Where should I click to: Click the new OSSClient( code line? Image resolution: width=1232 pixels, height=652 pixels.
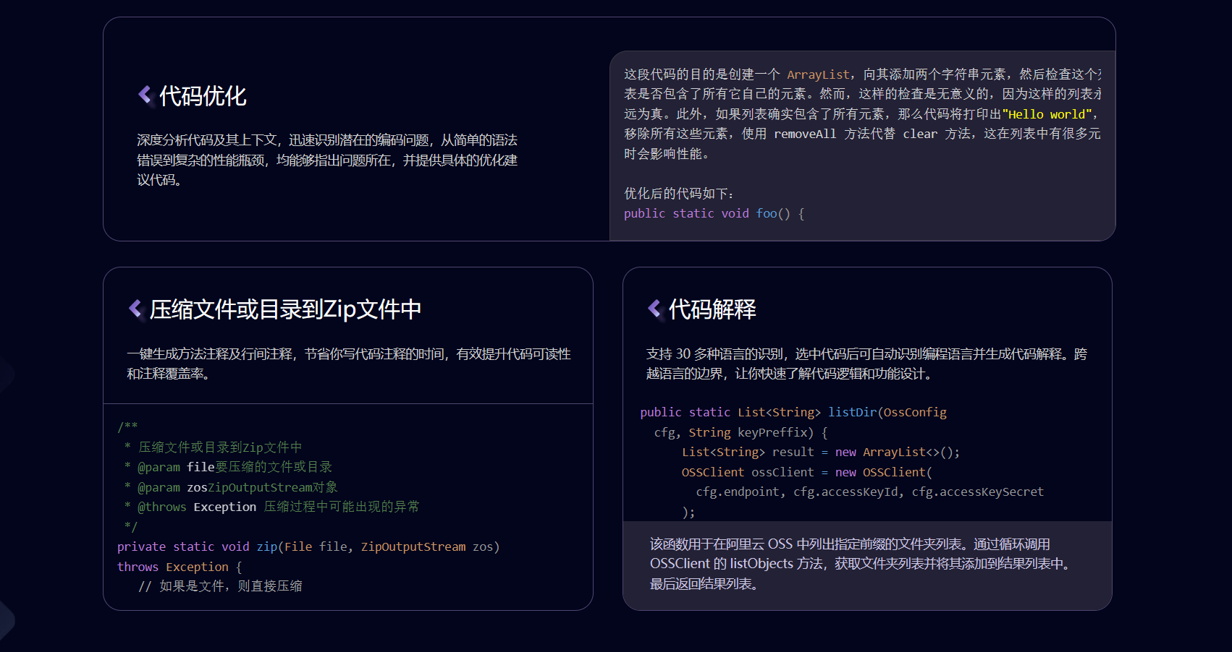[807, 472]
